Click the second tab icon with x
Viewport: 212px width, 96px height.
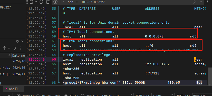pyautogui.click(x=41, y=2)
